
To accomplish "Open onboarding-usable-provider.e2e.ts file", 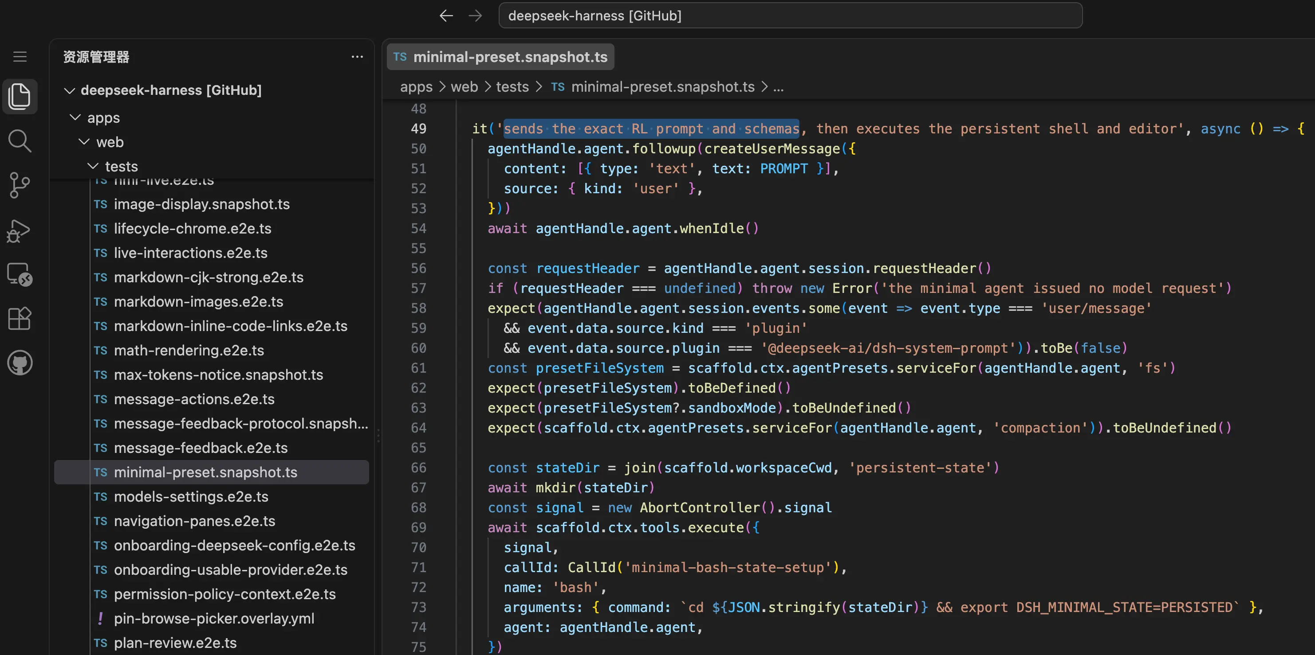I will coord(211,570).
